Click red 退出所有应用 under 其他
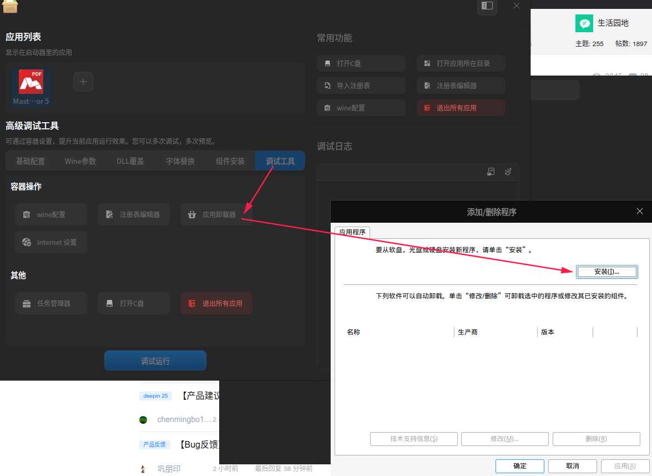 point(216,303)
